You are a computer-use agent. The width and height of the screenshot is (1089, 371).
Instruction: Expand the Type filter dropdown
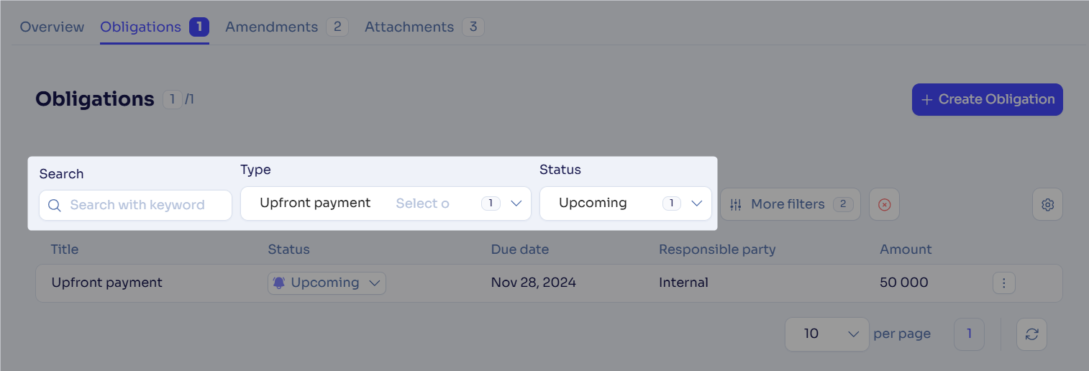[x=515, y=203]
